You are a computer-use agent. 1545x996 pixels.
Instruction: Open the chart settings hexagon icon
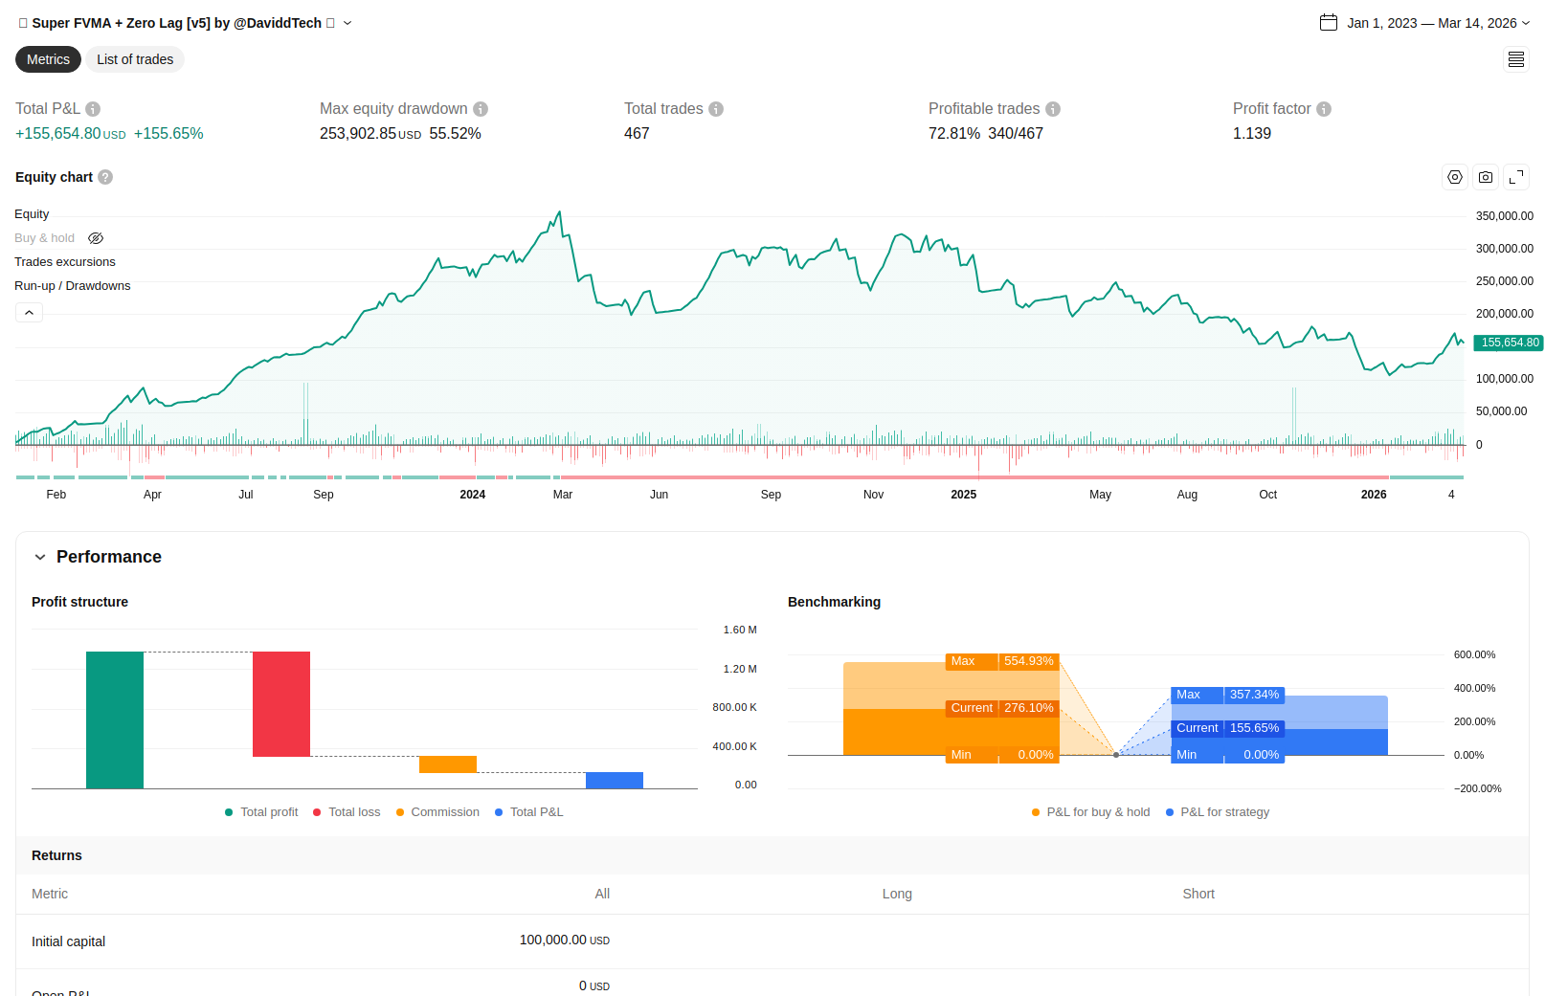click(x=1455, y=177)
